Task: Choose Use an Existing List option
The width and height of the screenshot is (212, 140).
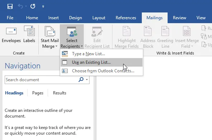Action: coord(102,62)
